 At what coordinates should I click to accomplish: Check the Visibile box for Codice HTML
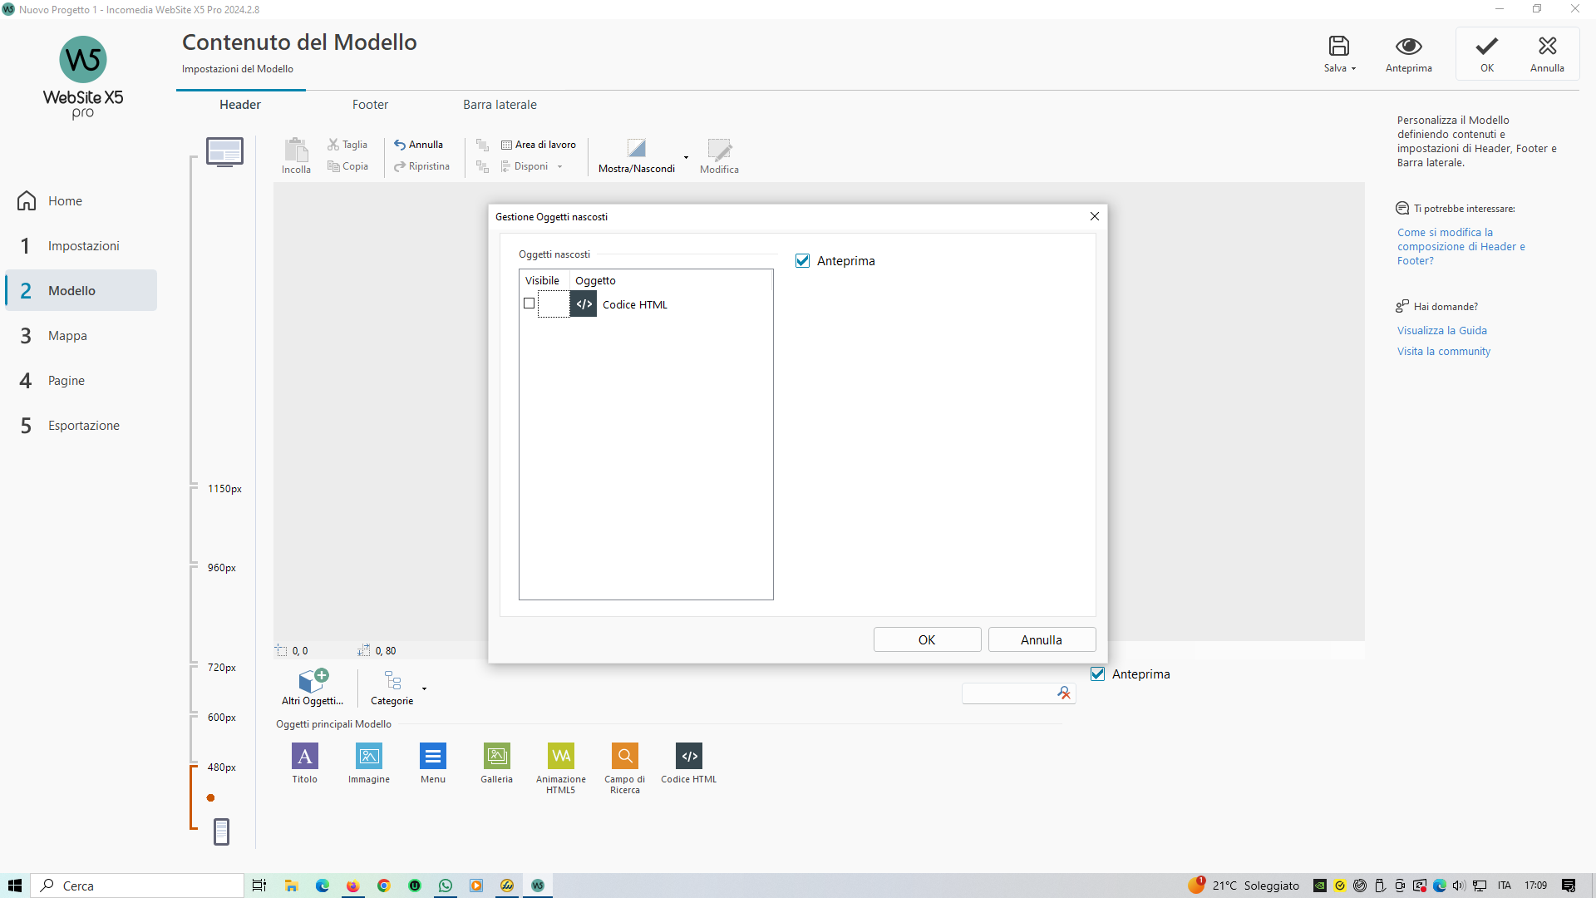point(530,303)
